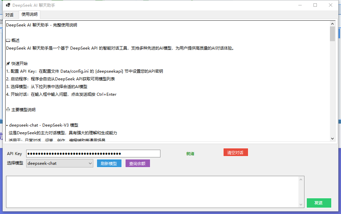Click the green 就绪 status text
This screenshot has width=341, height=214.
[x=190, y=154]
